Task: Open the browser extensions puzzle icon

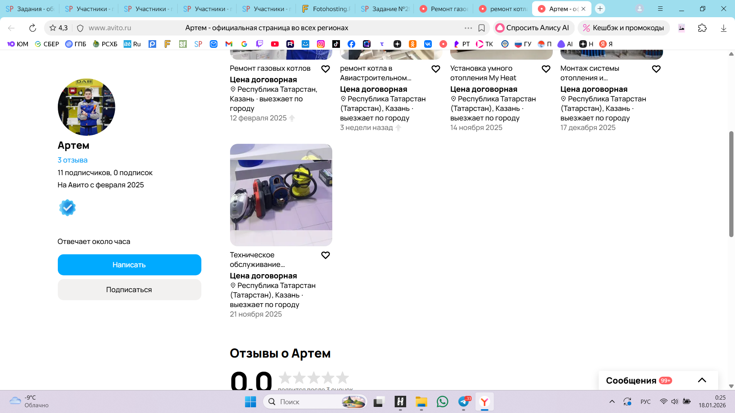Action: pos(702,28)
